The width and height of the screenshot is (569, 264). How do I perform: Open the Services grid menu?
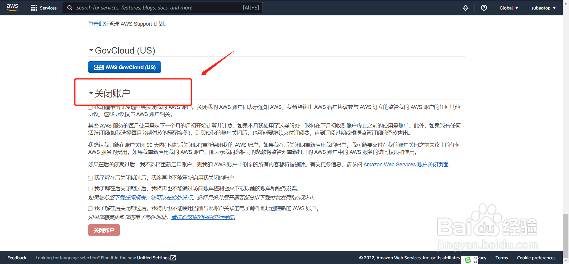click(34, 8)
